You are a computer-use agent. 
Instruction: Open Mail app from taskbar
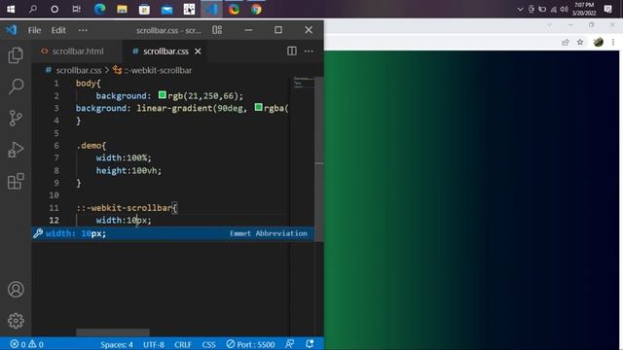tap(166, 9)
